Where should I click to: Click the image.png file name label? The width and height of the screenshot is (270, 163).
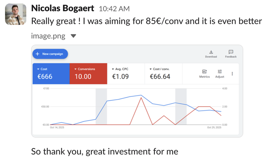[x=48, y=36]
